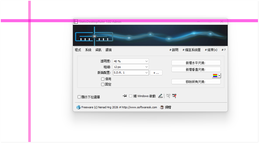The width and height of the screenshot is (259, 143).
Task: Open the 程式 menu
Action: 78,50
